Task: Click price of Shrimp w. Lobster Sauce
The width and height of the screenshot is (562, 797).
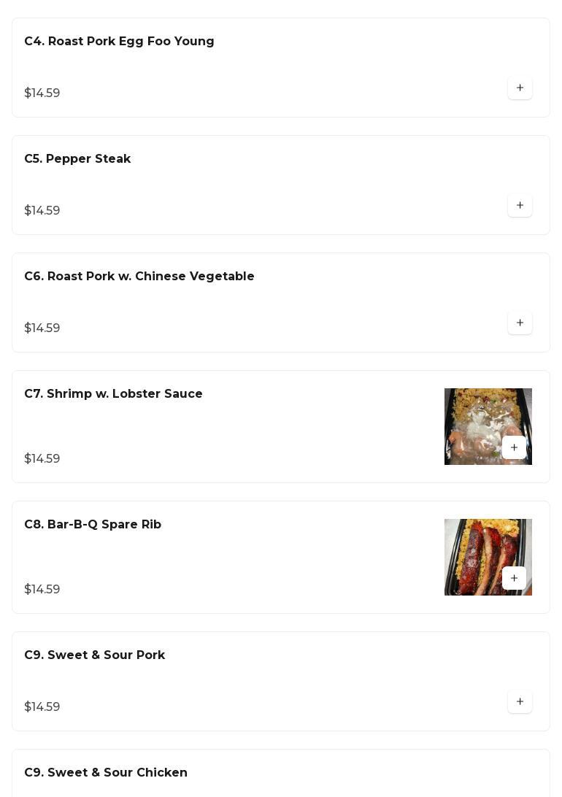Action: [x=42, y=459]
